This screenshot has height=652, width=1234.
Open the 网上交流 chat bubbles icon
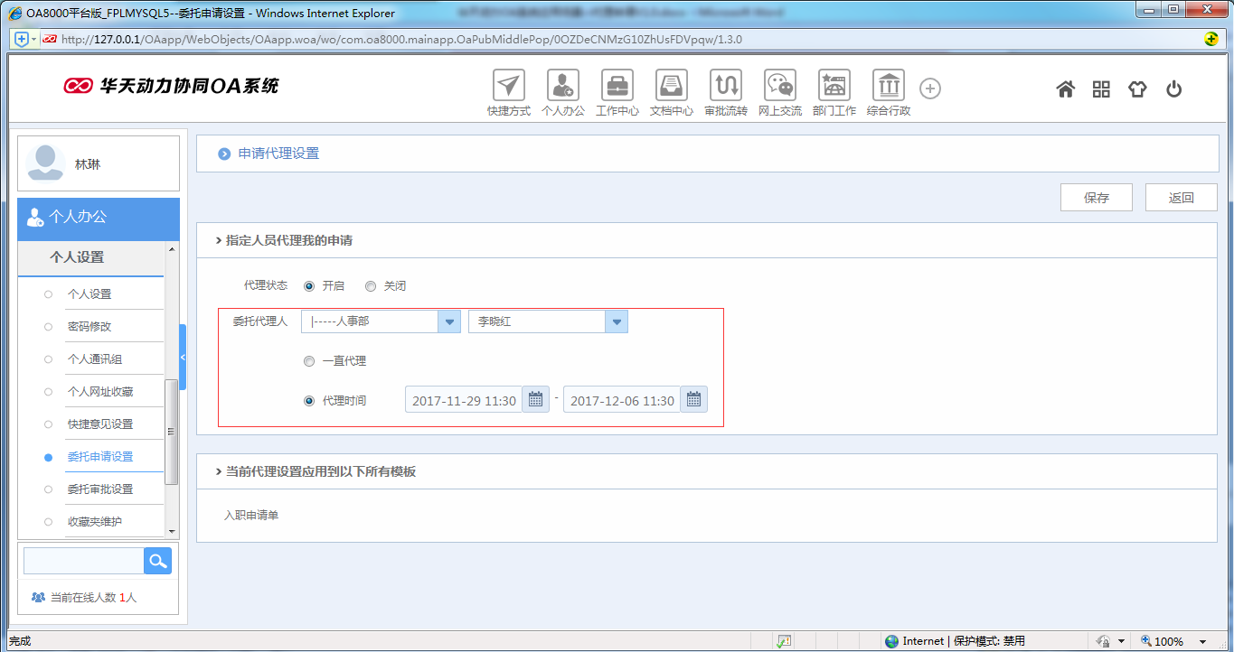pos(780,86)
